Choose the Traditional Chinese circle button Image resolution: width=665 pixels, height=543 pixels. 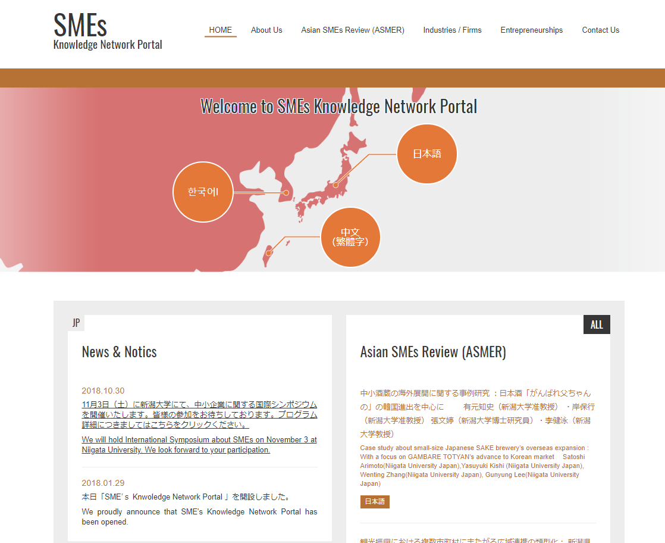click(350, 237)
